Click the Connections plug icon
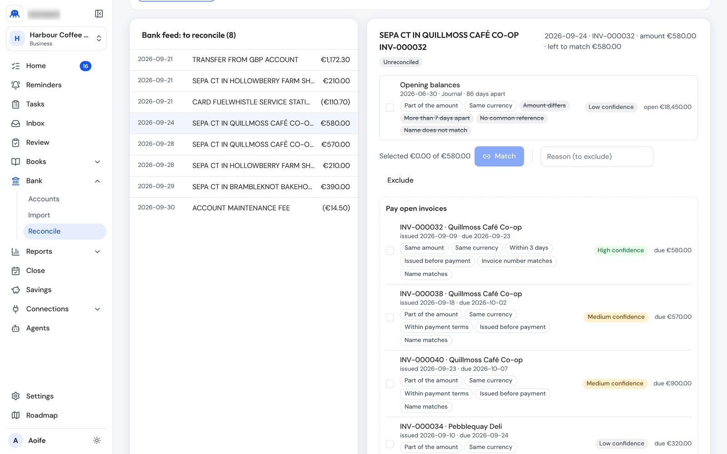 pos(15,309)
